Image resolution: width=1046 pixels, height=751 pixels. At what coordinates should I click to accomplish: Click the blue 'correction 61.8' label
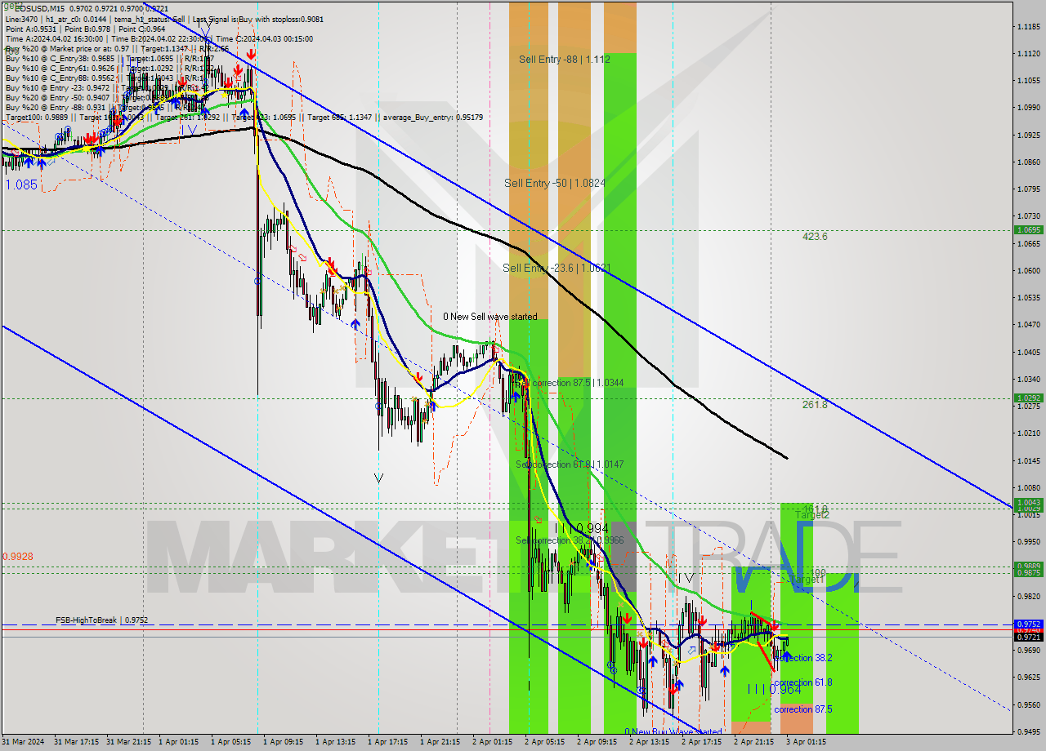pyautogui.click(x=803, y=682)
